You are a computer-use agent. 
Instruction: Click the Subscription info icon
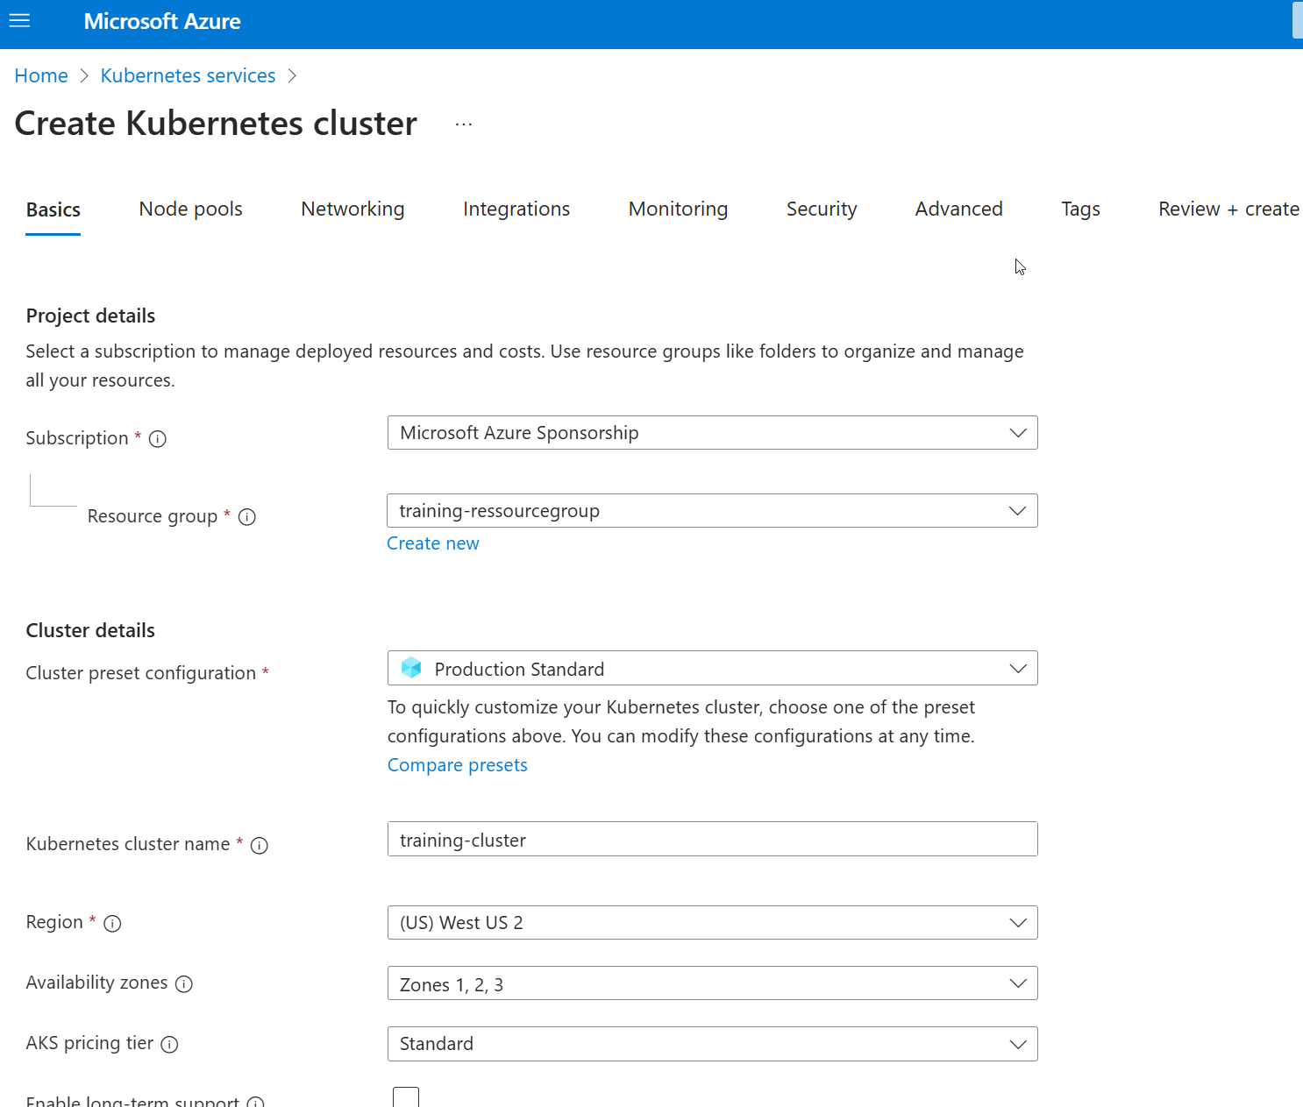[158, 439]
